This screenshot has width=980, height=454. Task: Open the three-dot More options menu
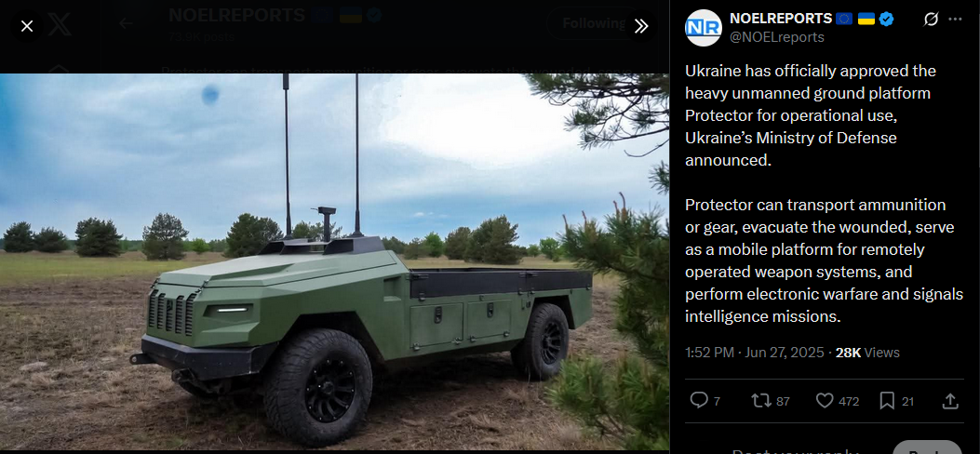955,20
